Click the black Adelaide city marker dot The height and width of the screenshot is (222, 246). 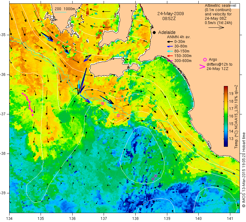154,33
